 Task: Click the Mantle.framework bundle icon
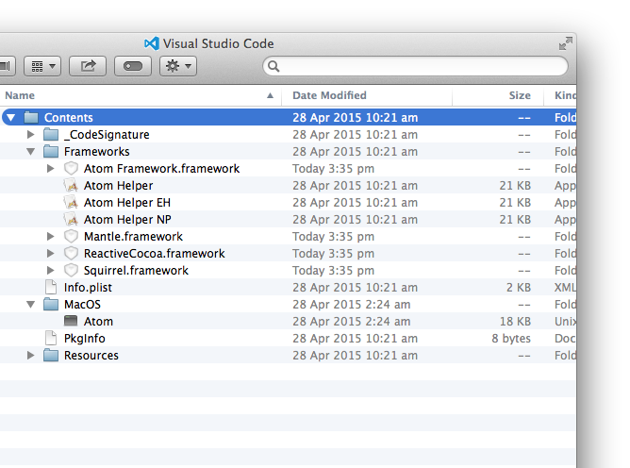click(71, 237)
